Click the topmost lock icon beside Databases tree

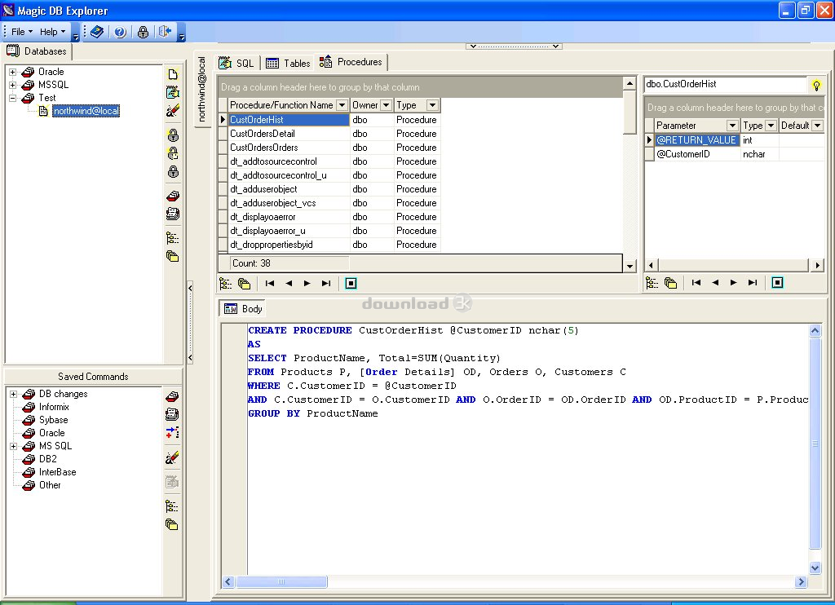click(x=173, y=135)
